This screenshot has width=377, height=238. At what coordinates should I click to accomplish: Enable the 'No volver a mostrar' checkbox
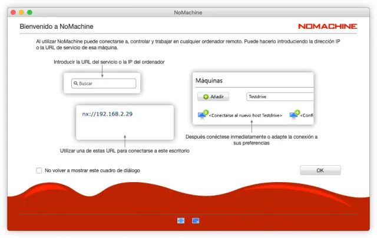[x=39, y=170]
